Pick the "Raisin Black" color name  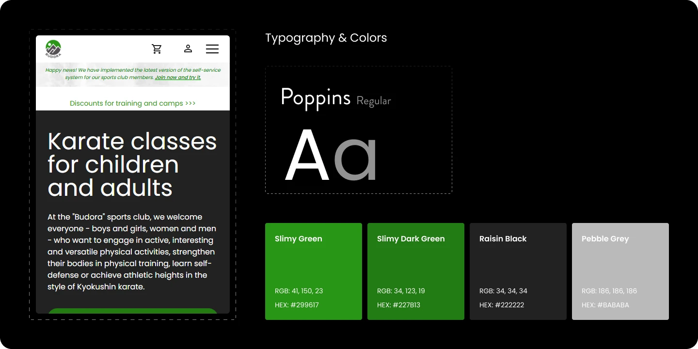click(x=503, y=239)
